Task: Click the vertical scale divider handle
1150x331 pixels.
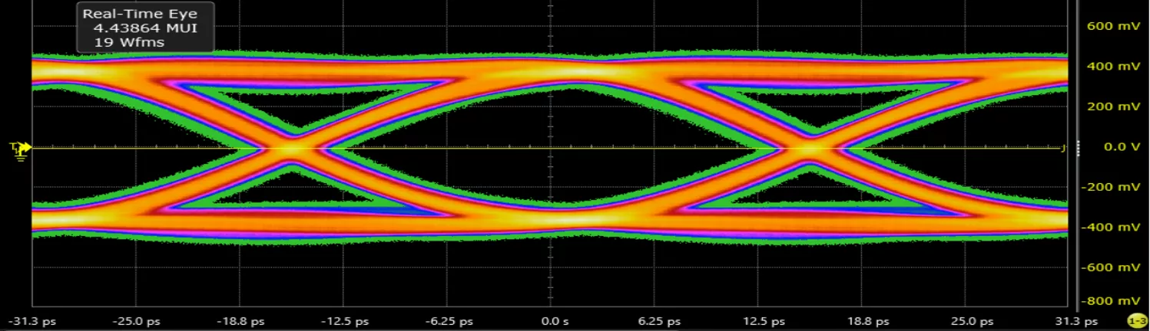Action: coord(1076,146)
